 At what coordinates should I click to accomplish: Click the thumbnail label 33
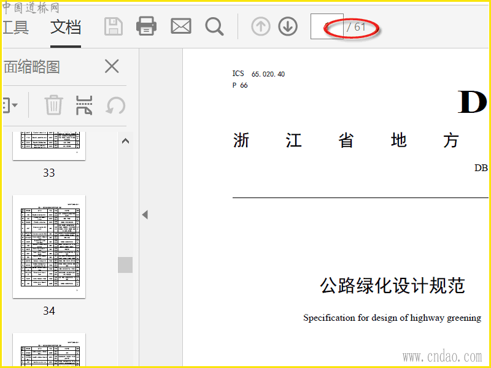point(49,173)
